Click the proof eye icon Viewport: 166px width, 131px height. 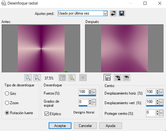pyautogui.click(x=126, y=78)
